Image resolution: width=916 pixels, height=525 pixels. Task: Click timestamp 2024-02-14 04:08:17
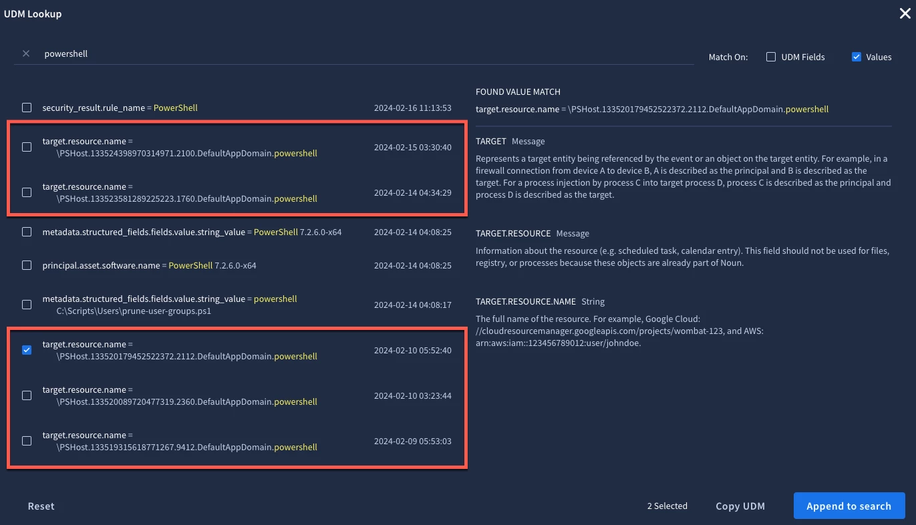[413, 305]
